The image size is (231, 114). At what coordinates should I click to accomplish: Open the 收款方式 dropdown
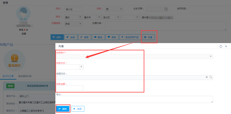pos(81,67)
